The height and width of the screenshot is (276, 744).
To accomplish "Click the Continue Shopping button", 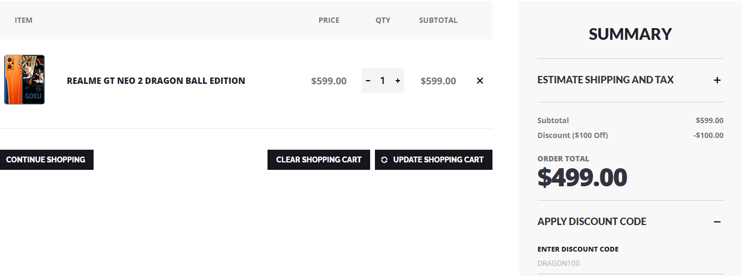I will click(x=46, y=160).
